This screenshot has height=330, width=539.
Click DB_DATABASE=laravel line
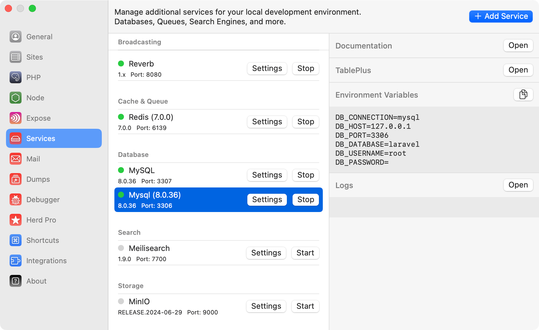[377, 144]
